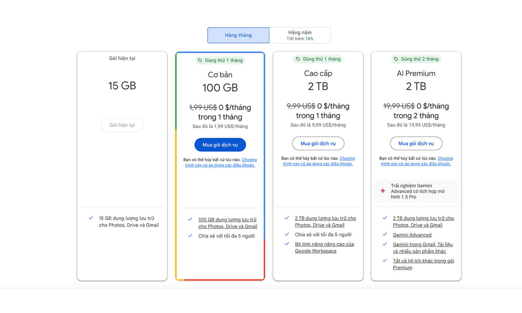The image size is (522, 313).
Task: Click checkmark beside 100 GB storage feature
Action: pos(190,219)
